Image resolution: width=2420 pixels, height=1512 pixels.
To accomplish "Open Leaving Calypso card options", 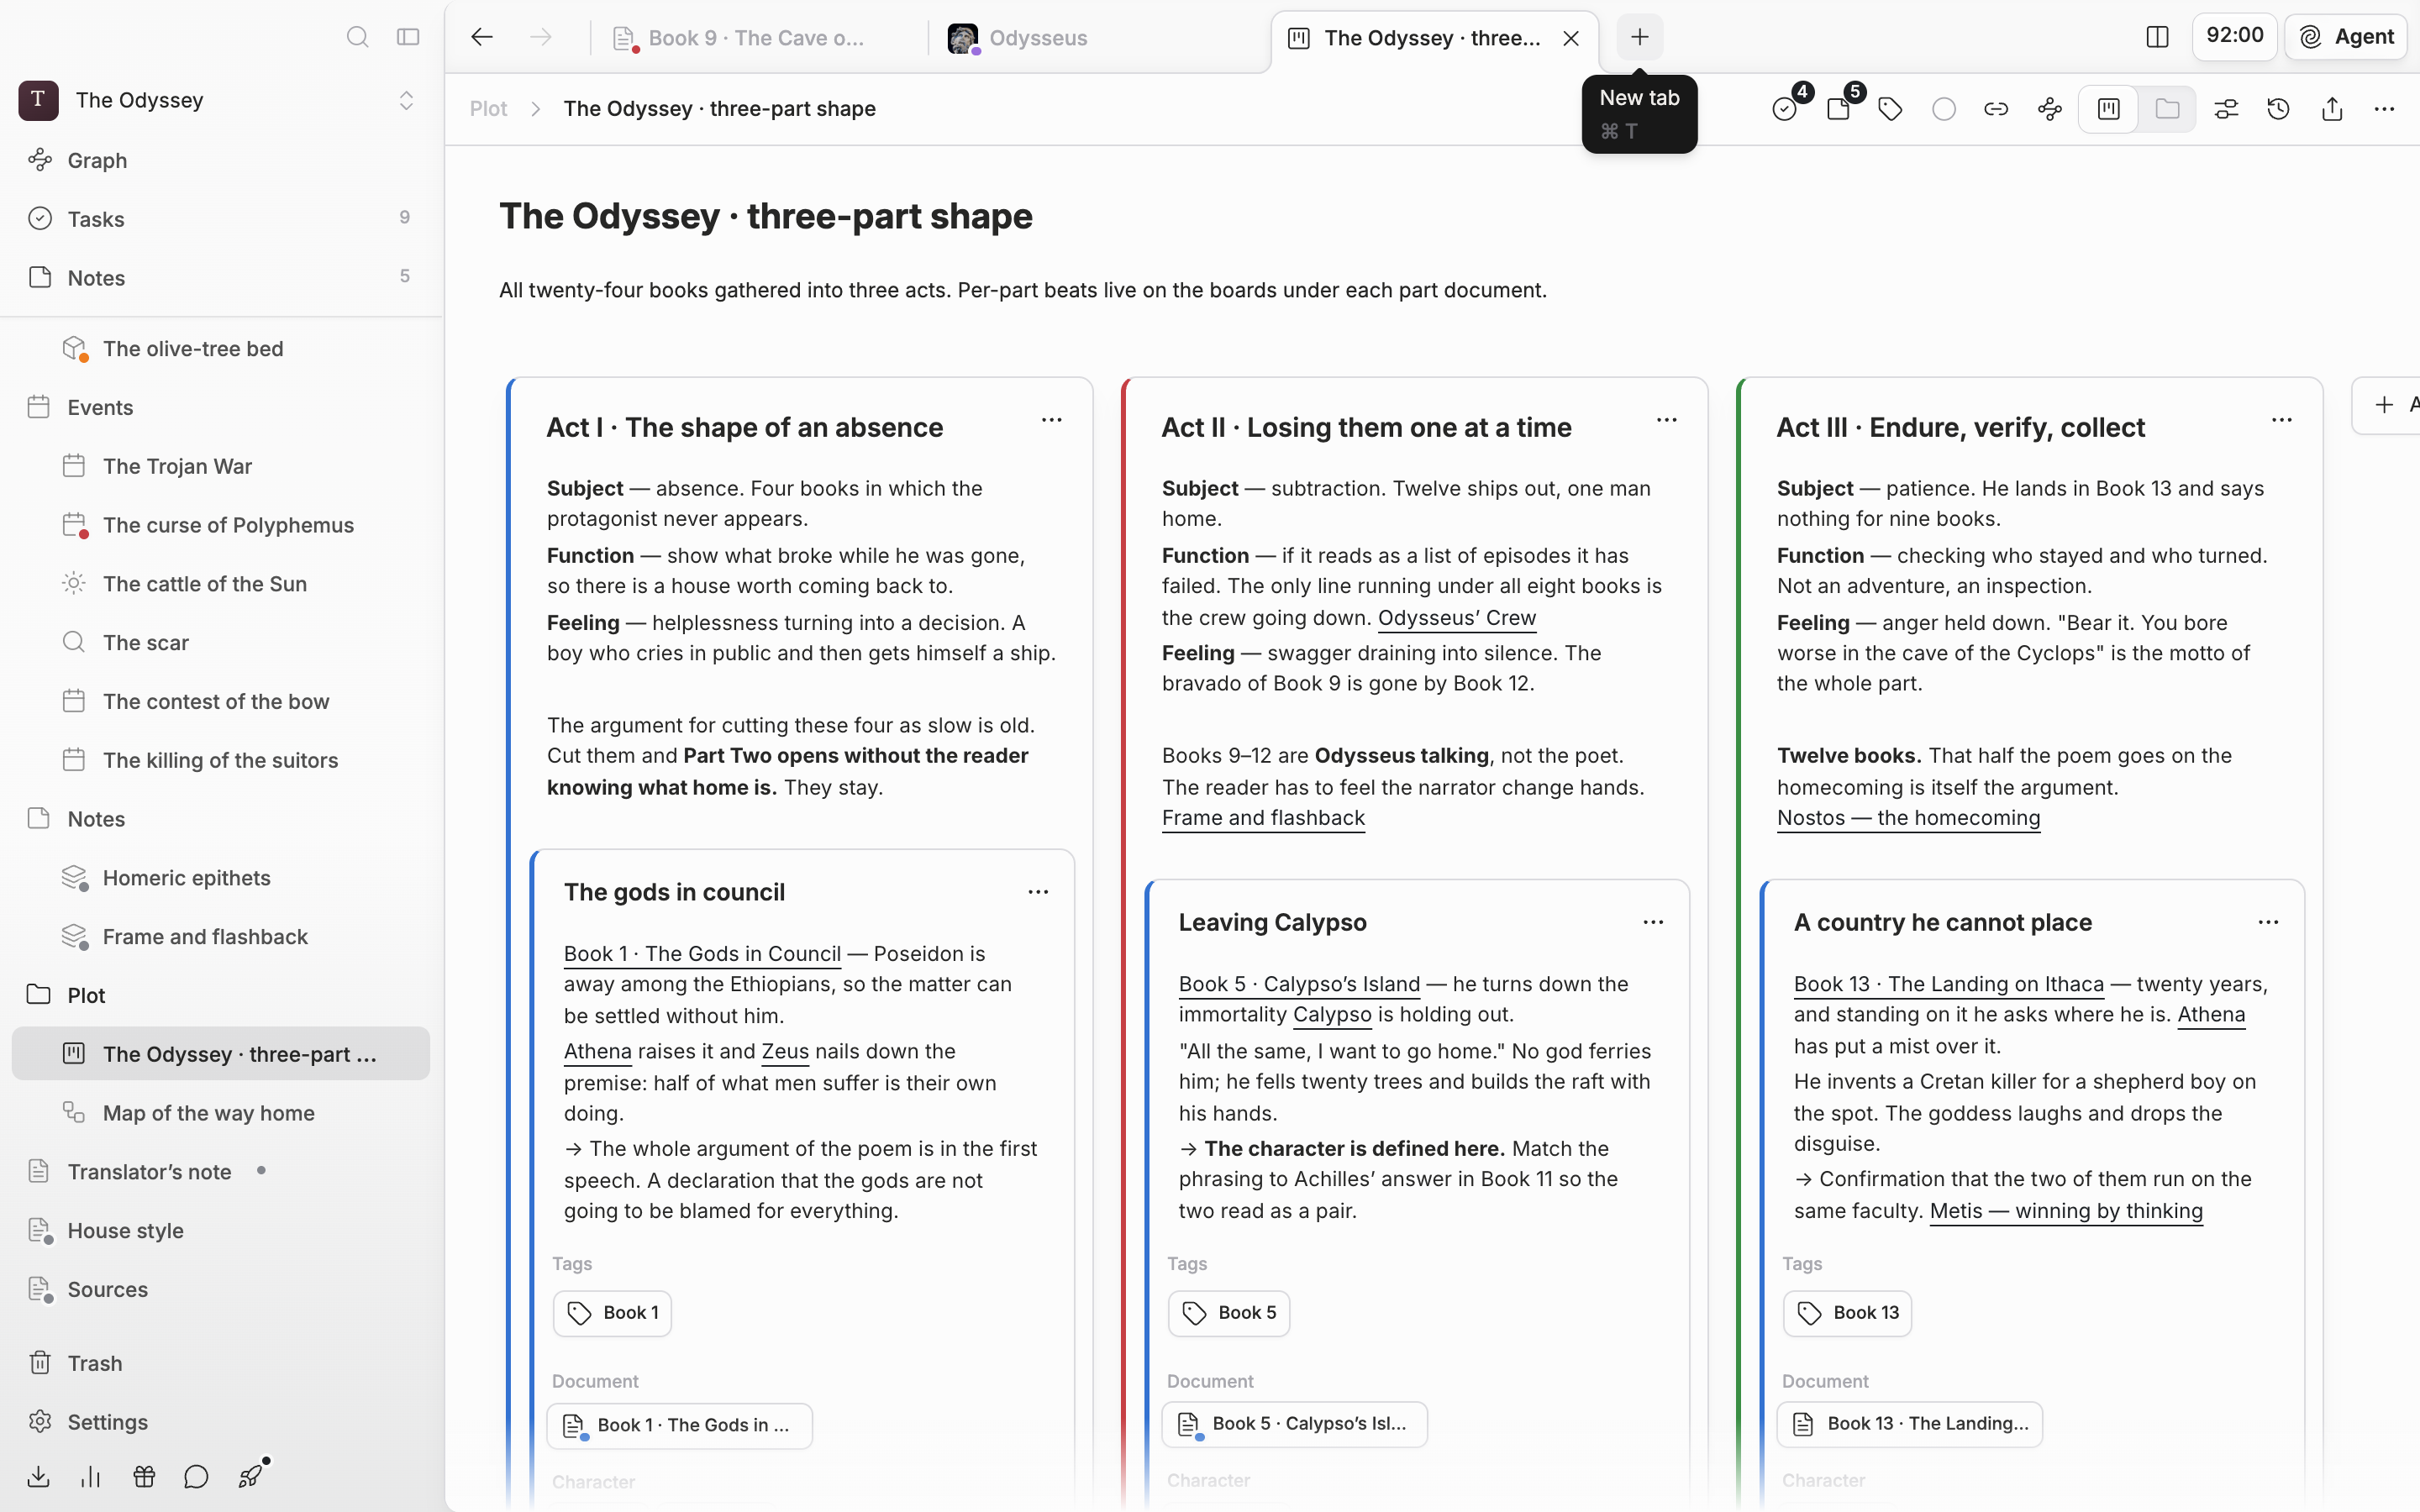I will point(1653,922).
